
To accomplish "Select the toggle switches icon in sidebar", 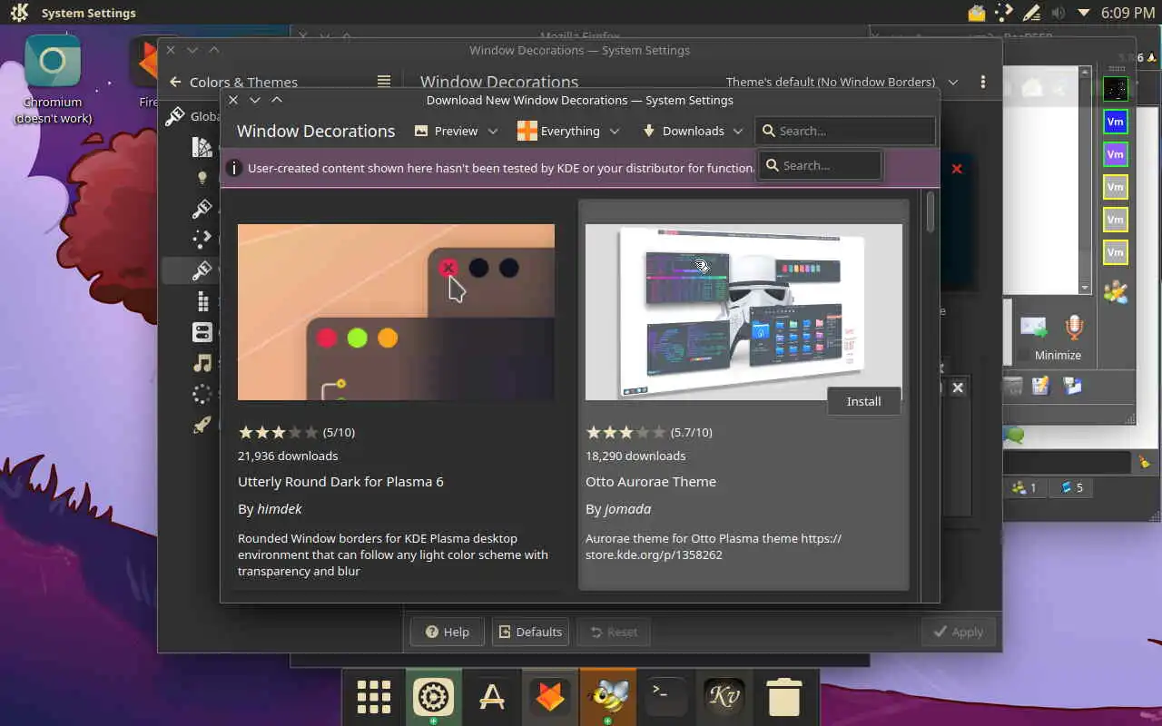I will pos(202,332).
